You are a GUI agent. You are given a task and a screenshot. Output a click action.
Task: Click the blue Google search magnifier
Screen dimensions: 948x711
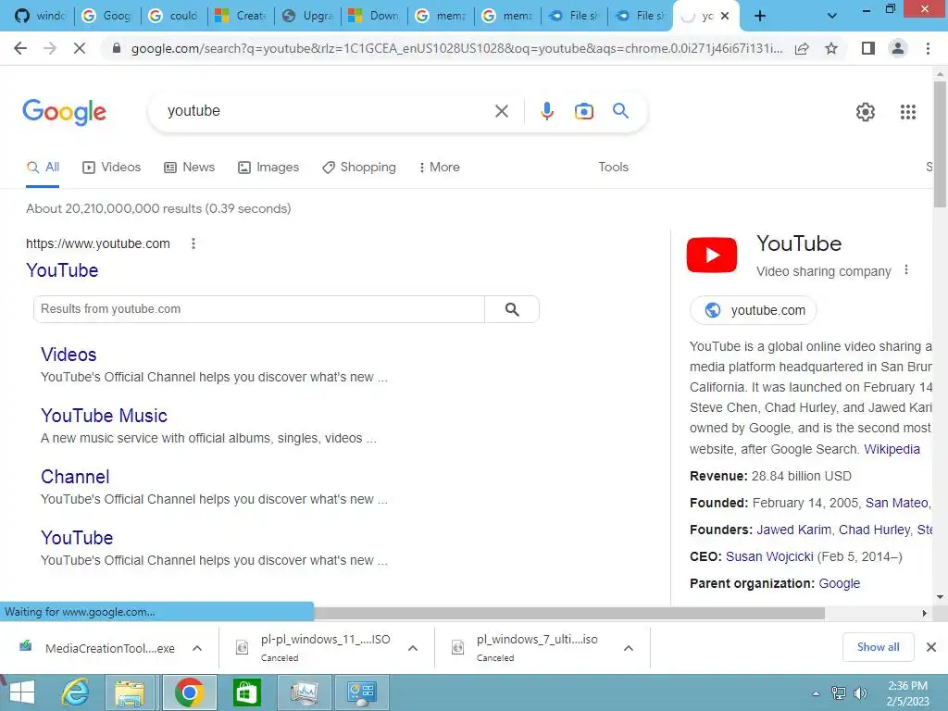pyautogui.click(x=620, y=111)
